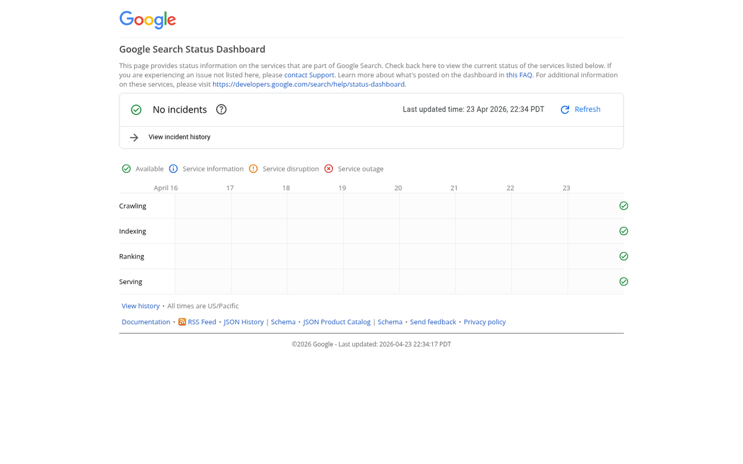This screenshot has height=464, width=743.
Task: Click Send feedback in the footer
Action: pyautogui.click(x=433, y=322)
